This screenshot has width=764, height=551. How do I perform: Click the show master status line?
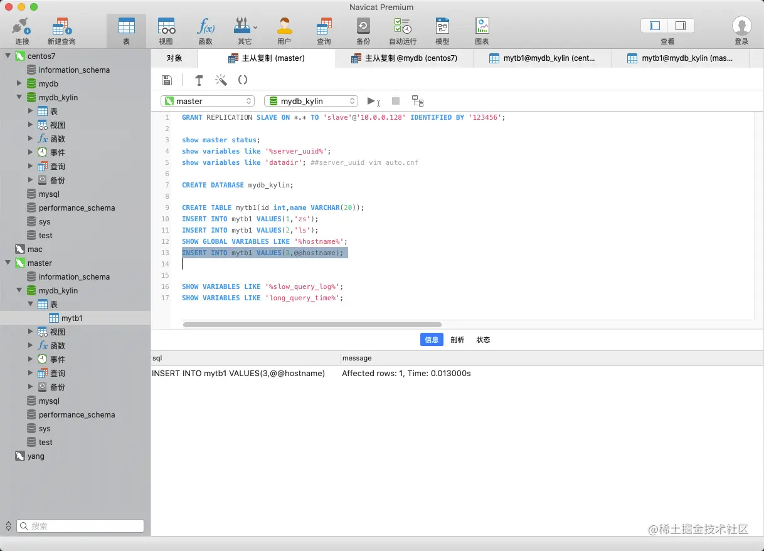(221, 140)
